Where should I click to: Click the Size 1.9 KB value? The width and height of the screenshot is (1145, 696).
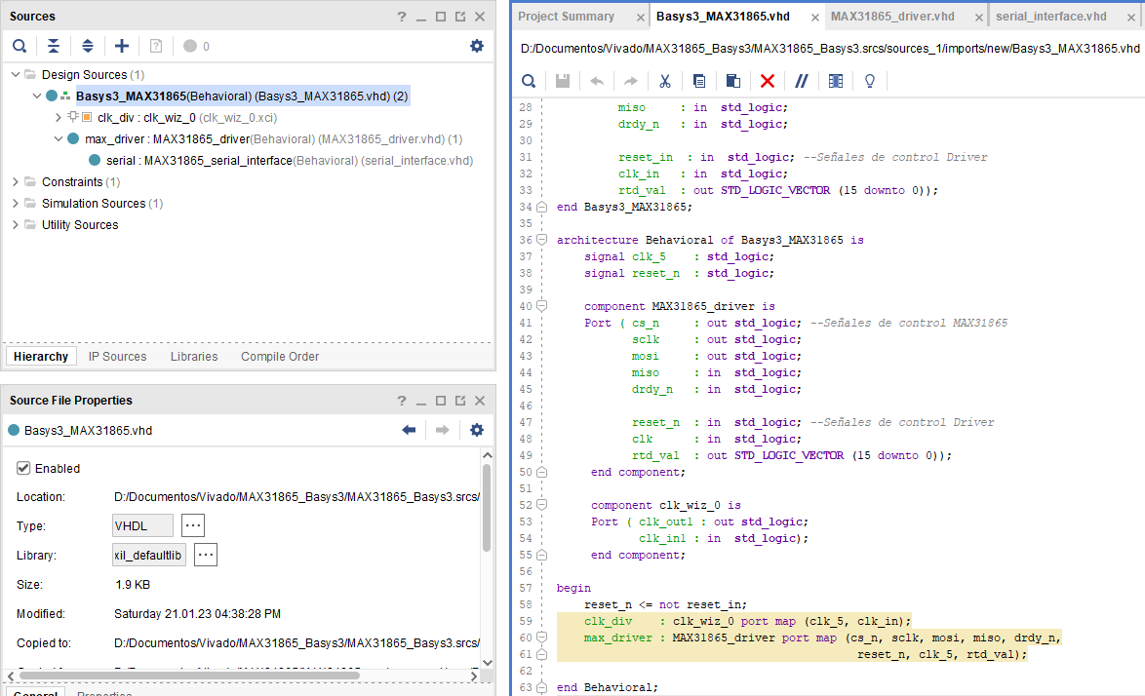[x=133, y=584]
